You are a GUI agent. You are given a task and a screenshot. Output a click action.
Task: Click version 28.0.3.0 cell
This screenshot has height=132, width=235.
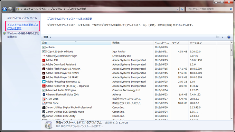tap(195, 99)
